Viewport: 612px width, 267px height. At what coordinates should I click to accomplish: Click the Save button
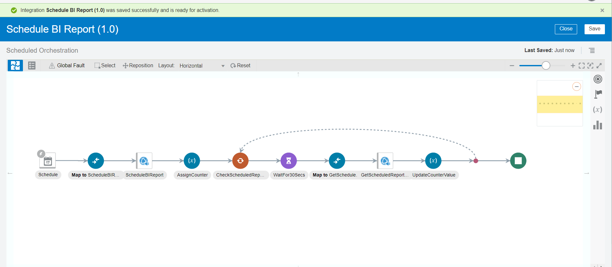click(x=594, y=29)
